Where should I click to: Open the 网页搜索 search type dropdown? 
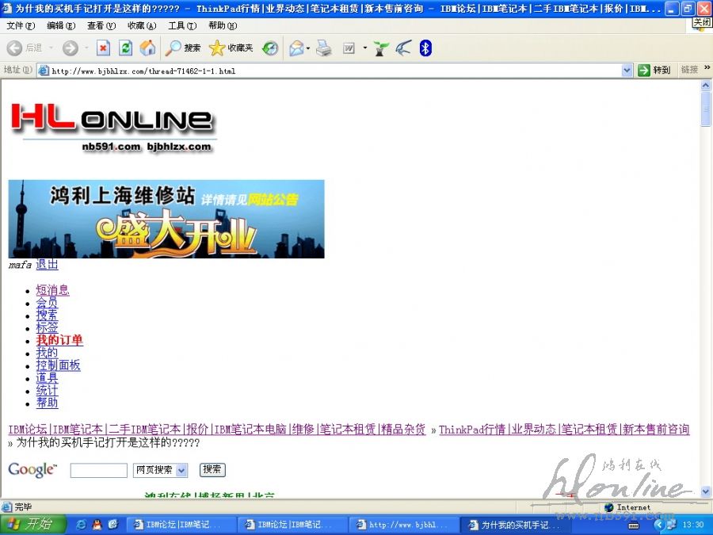click(x=181, y=470)
